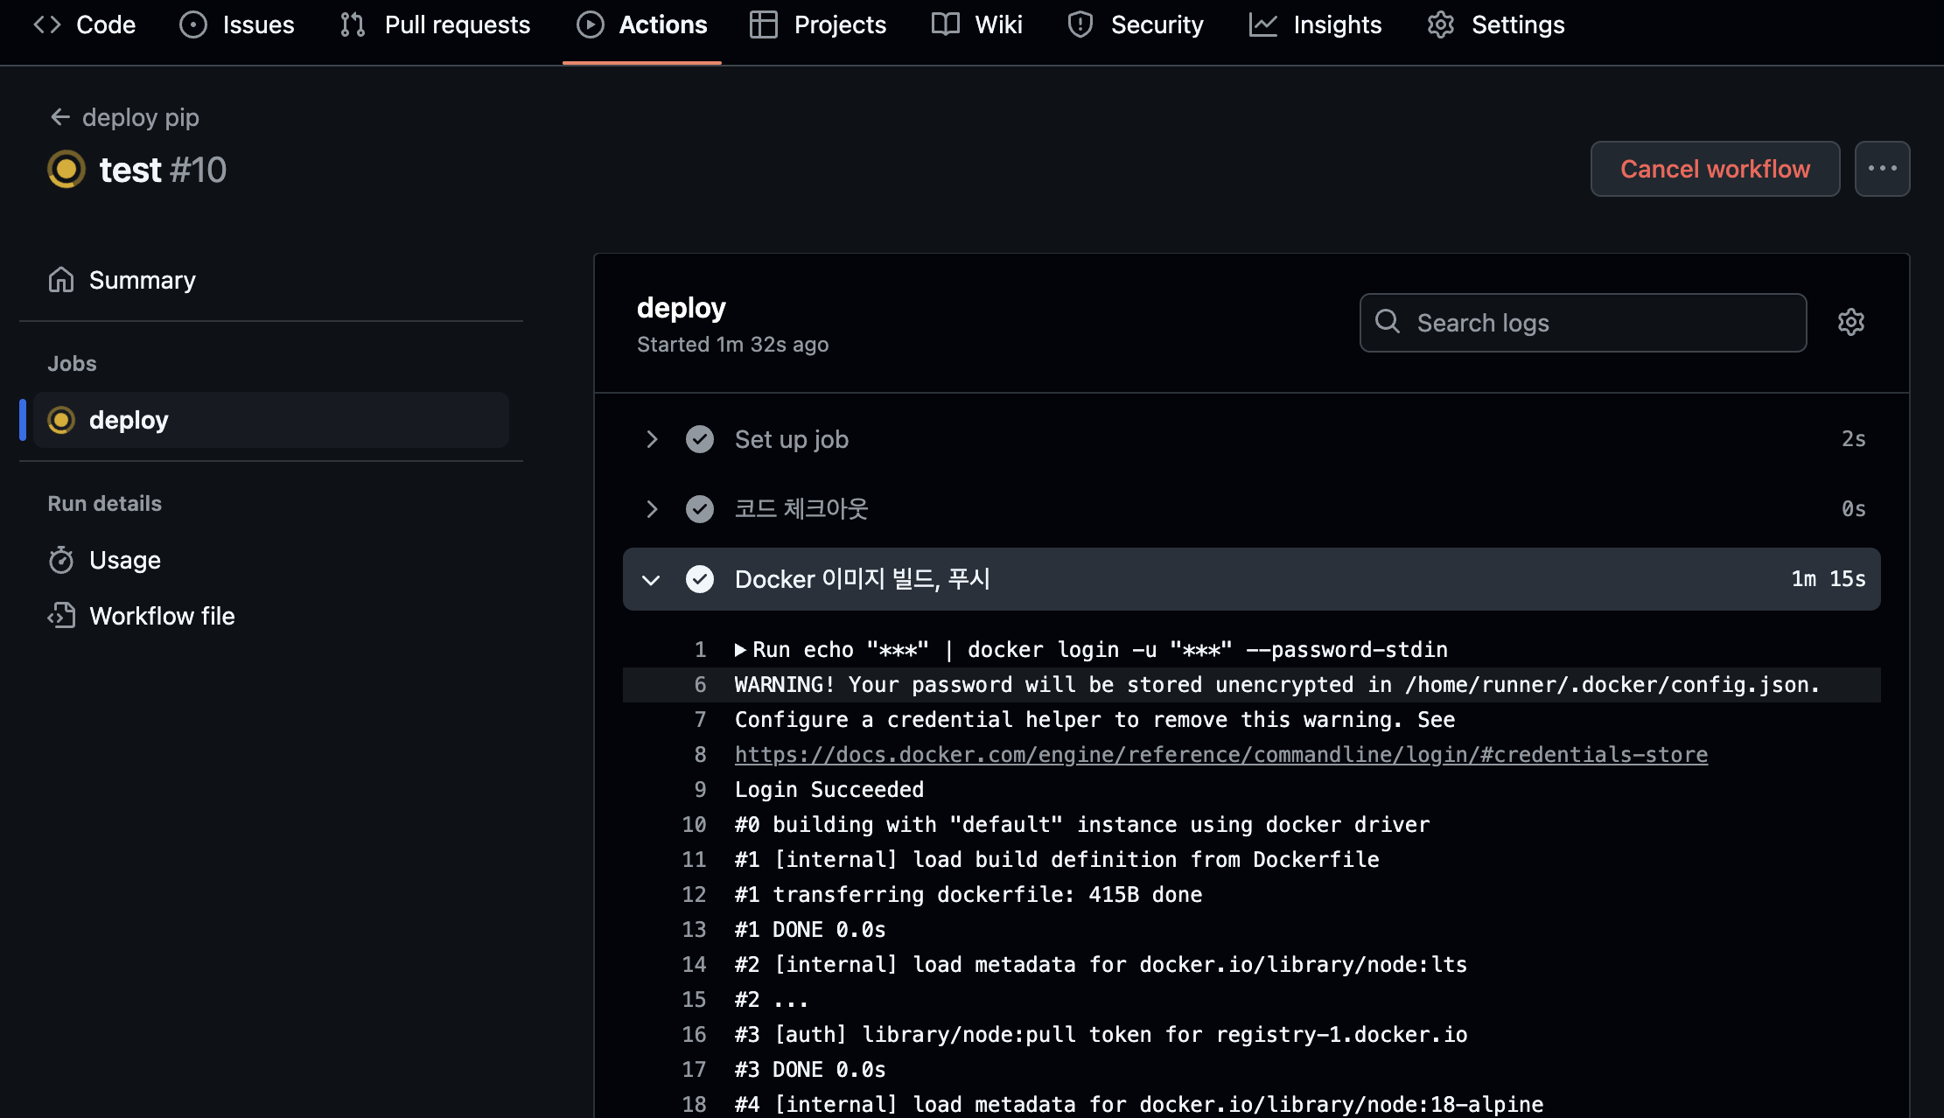Click the Summary home icon
Screen dimensions: 1944x1118
click(x=61, y=280)
